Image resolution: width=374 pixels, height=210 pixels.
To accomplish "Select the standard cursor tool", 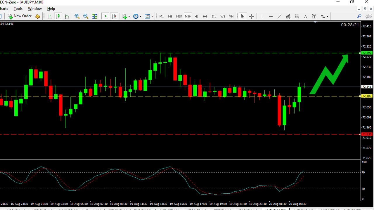I will click(x=243, y=16).
